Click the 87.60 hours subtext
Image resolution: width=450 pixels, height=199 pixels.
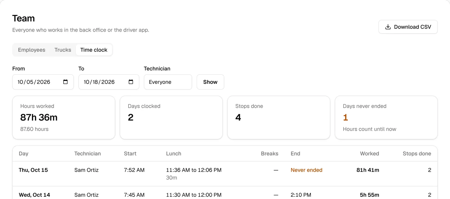pos(34,129)
